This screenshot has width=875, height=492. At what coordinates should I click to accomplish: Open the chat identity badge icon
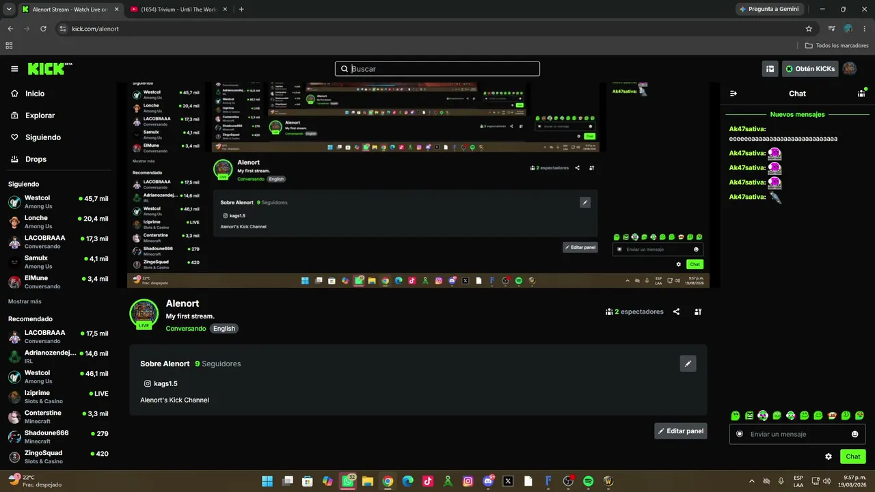click(x=739, y=434)
